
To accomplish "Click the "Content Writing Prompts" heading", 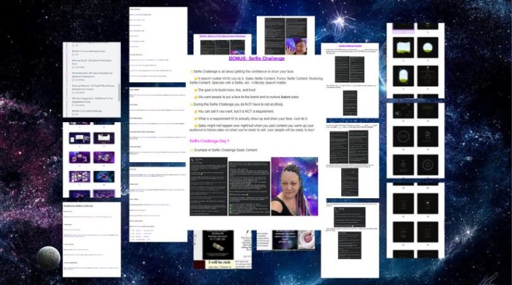I will [x=350, y=46].
